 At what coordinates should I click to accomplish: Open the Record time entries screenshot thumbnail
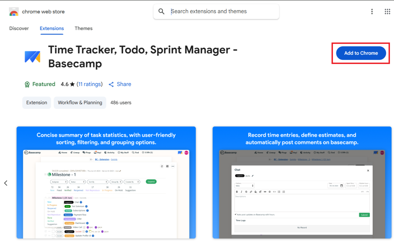pos(302,183)
